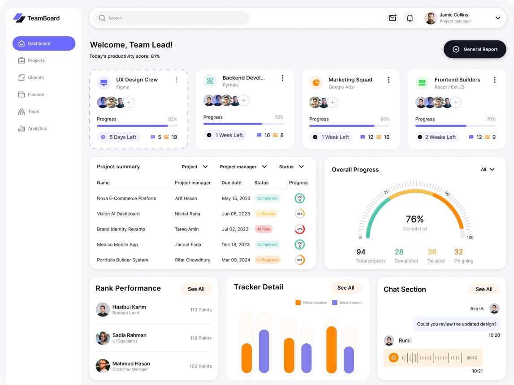Stop Rumi's voice message playback
Image resolution: width=514 pixels, height=385 pixels.
click(393, 358)
